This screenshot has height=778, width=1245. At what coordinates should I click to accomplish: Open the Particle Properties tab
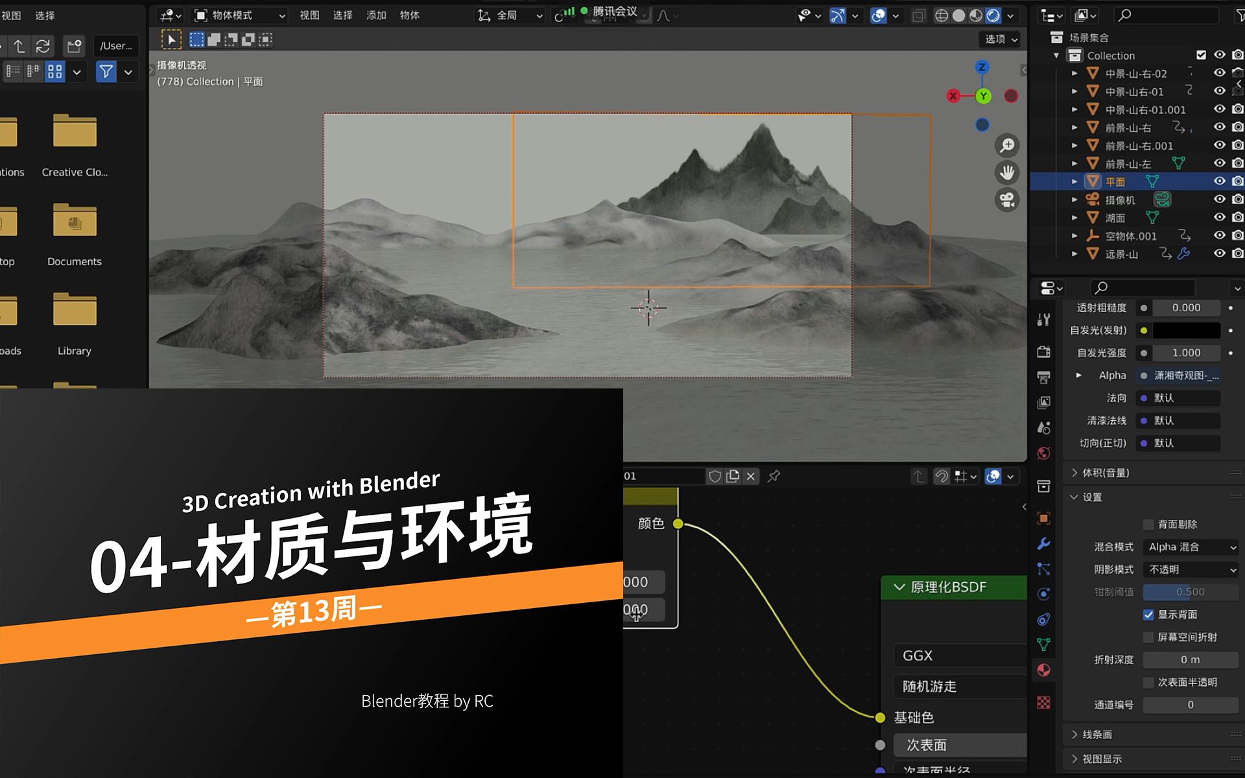[1044, 569]
